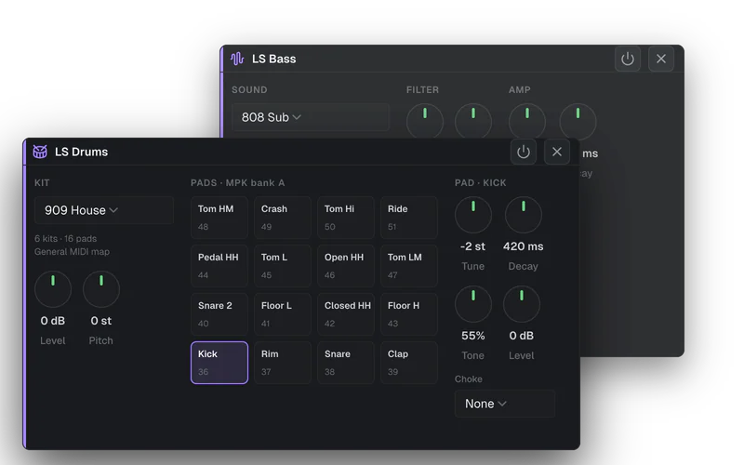Click the PADS · MPK bank A heading

tap(238, 183)
